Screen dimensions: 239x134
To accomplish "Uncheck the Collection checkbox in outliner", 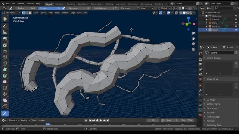I will click(207, 16).
